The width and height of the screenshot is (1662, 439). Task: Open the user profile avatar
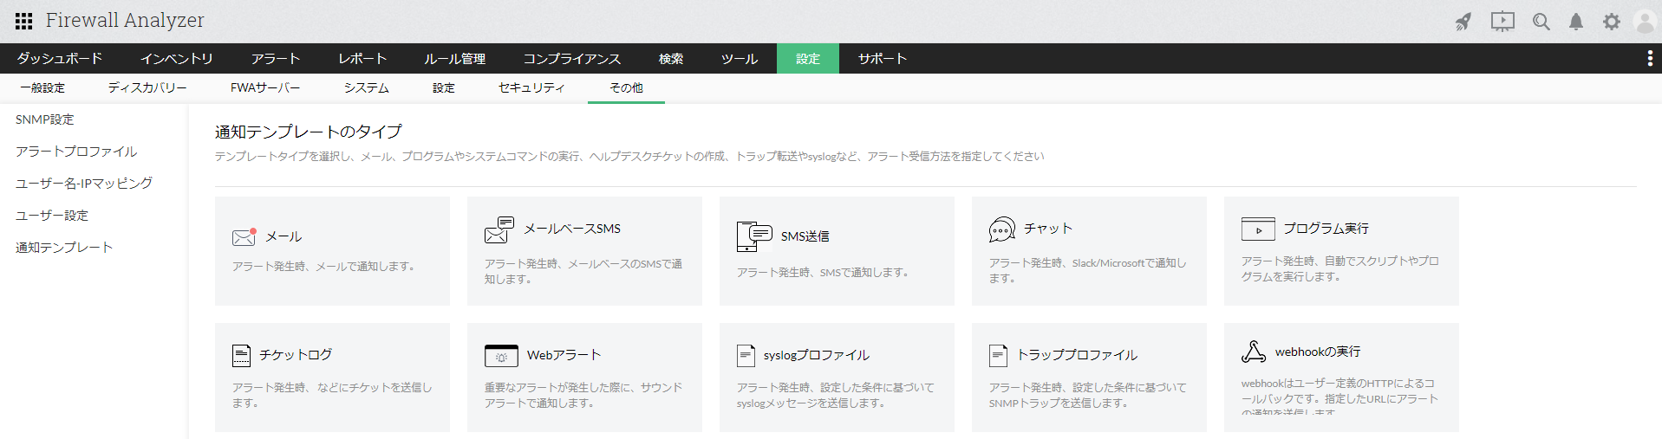(1645, 22)
